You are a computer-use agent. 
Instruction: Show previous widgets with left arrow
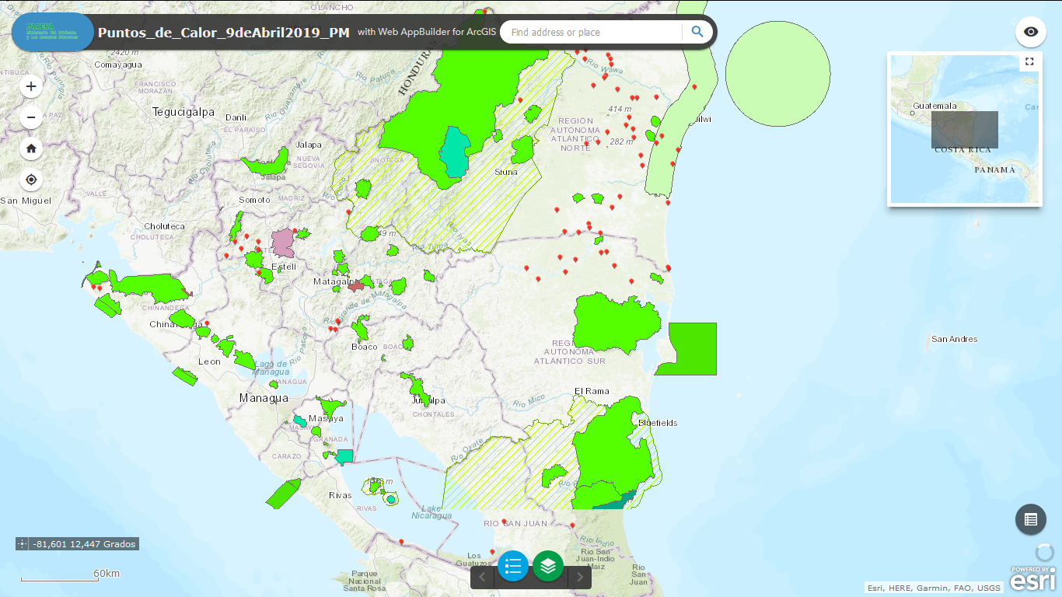(483, 577)
